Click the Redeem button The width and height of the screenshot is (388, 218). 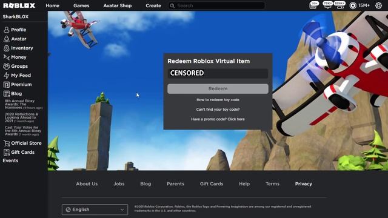tap(218, 89)
